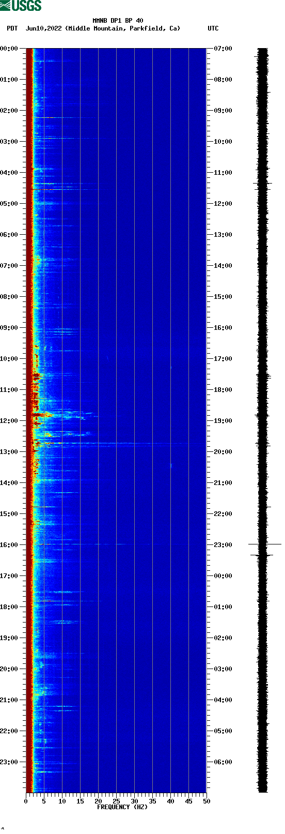Click the 04:00 PDT time label
285x834 pixels.
9,173
